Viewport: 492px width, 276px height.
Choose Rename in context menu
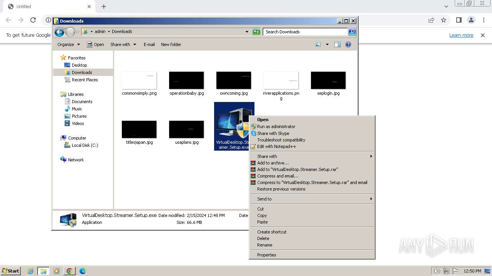point(312,245)
